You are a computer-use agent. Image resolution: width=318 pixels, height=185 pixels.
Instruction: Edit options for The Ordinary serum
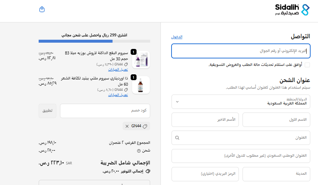pos(118,95)
